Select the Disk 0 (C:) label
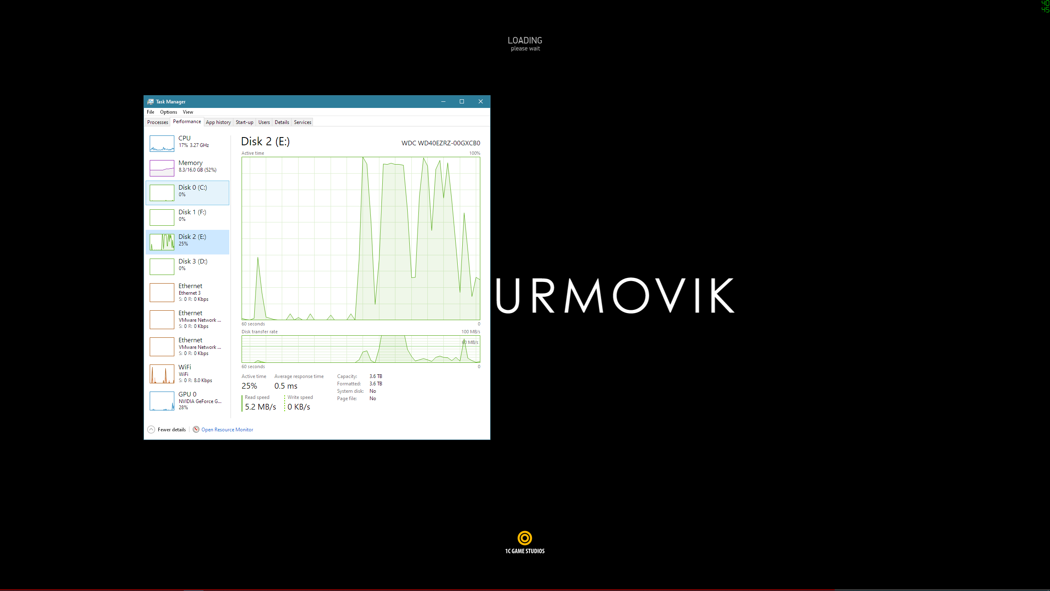Image resolution: width=1050 pixels, height=591 pixels. tap(193, 188)
